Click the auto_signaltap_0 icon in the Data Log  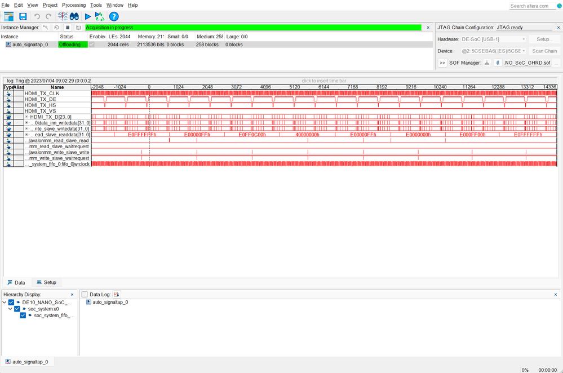pyautogui.click(x=88, y=302)
